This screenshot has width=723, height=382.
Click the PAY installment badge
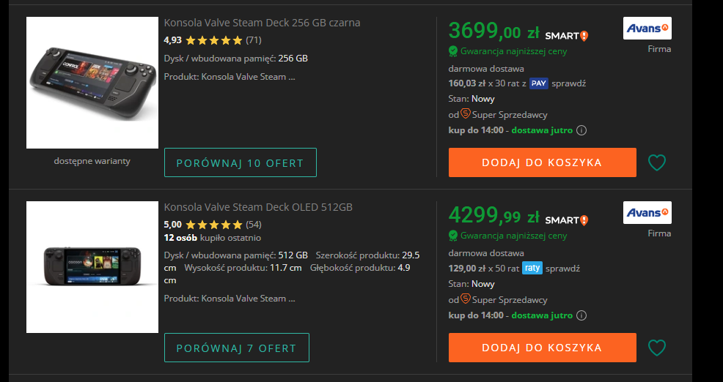point(538,83)
